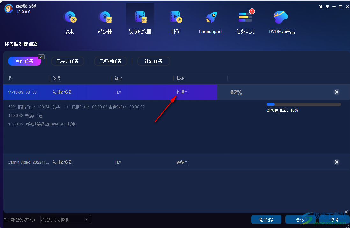Click the DVDFab mascot logo

pyautogui.click(x=9, y=9)
